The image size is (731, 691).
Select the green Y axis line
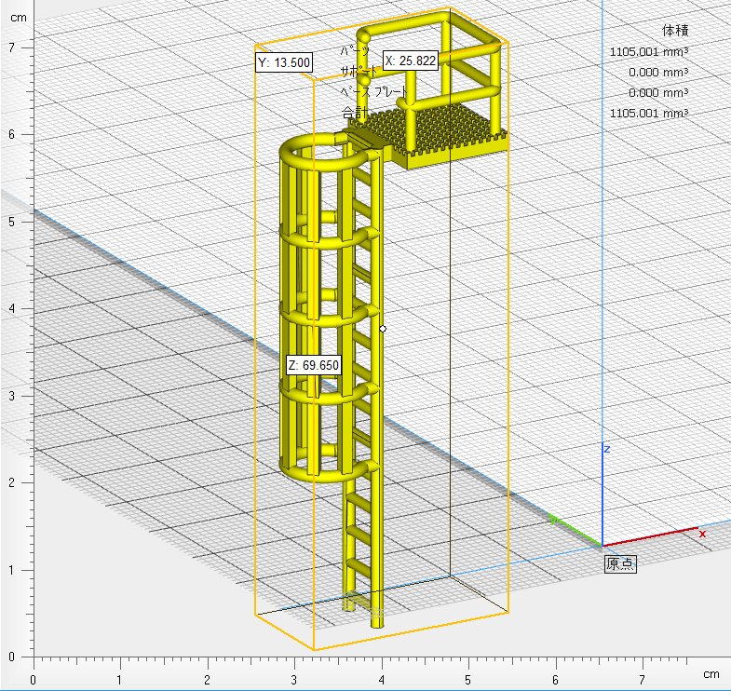pyautogui.click(x=575, y=532)
